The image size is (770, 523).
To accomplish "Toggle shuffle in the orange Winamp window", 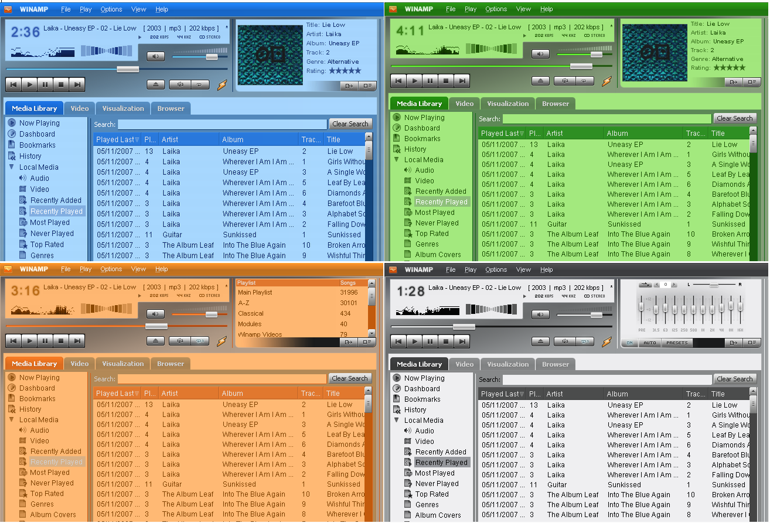I will click(179, 340).
